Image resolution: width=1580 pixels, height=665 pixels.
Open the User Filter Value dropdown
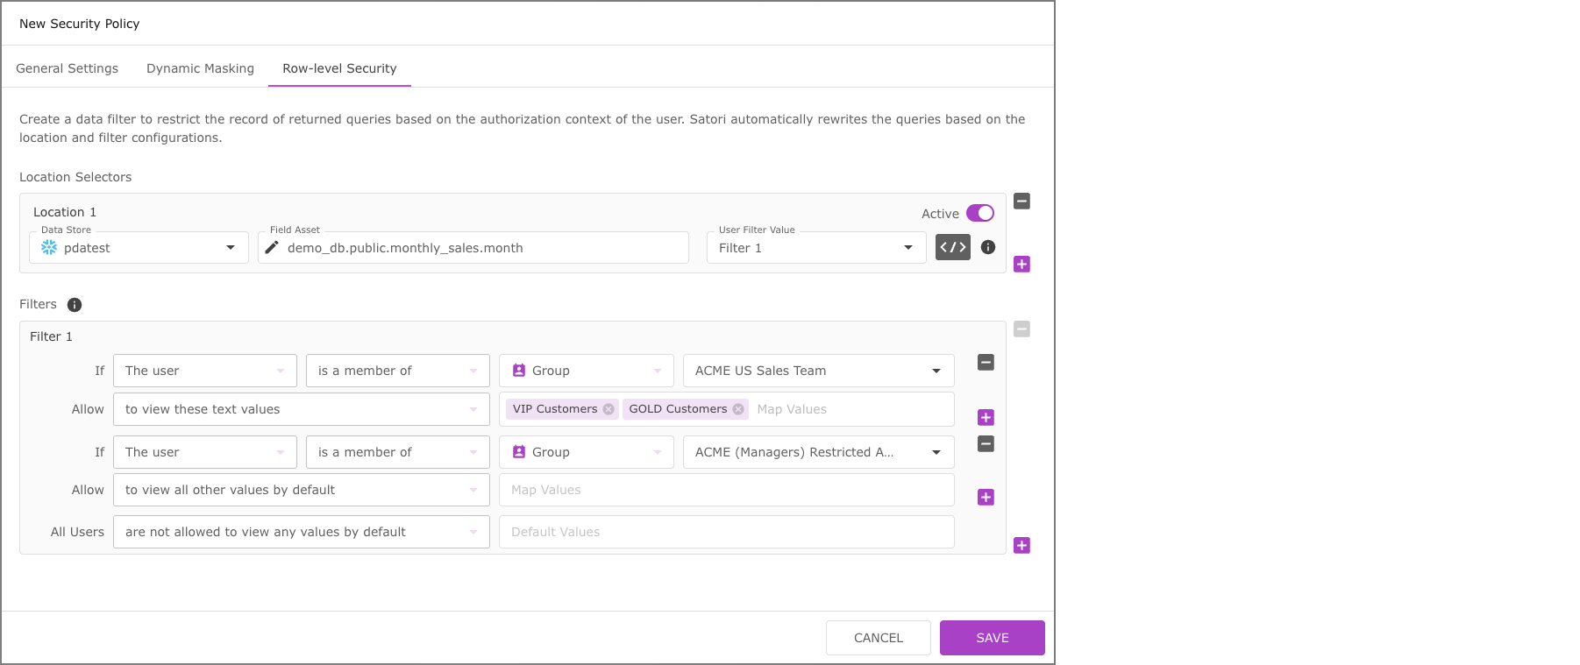coord(816,247)
